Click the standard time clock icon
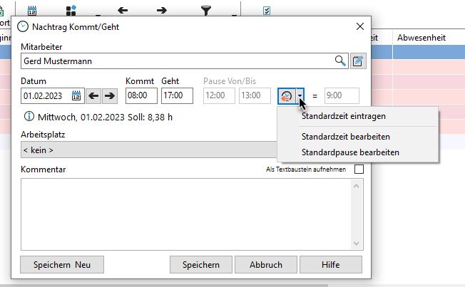Viewport: 465px width, 287px height. point(287,95)
